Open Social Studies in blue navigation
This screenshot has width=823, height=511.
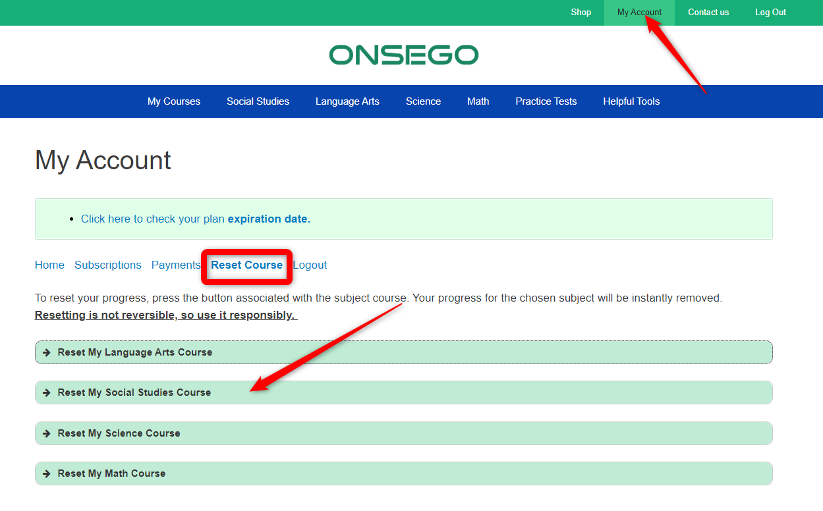258,101
